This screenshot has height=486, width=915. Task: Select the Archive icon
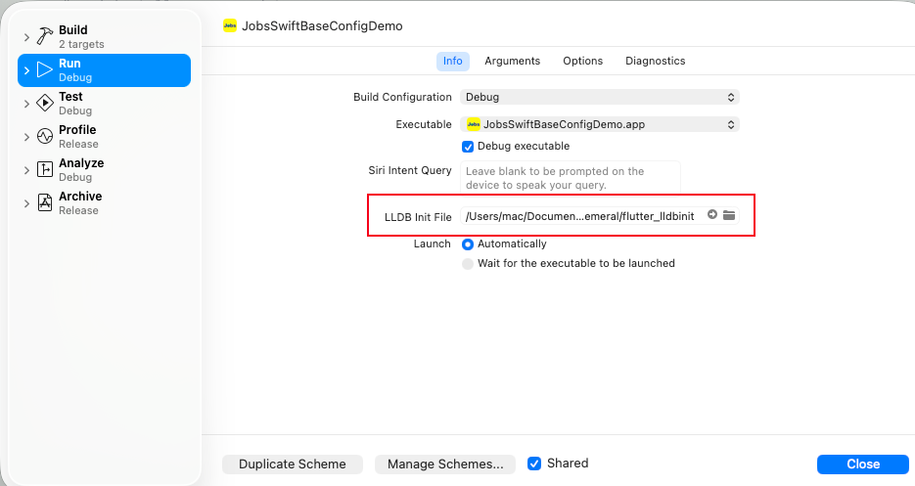pyautogui.click(x=45, y=202)
